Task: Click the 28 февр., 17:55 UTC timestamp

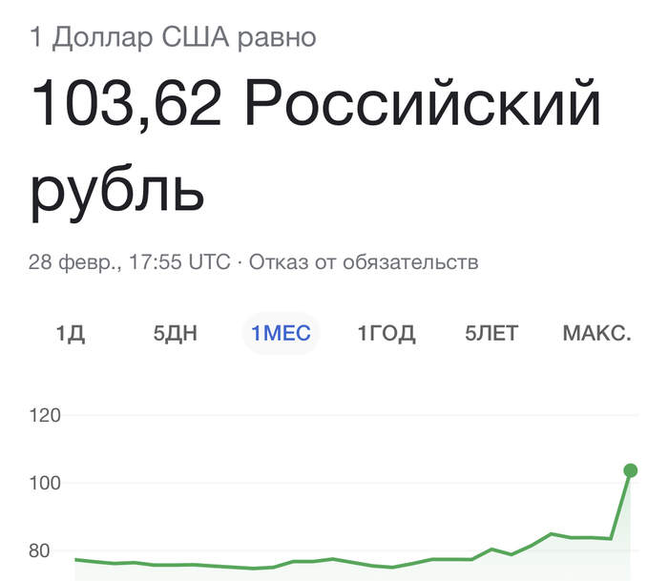Action: click(130, 261)
